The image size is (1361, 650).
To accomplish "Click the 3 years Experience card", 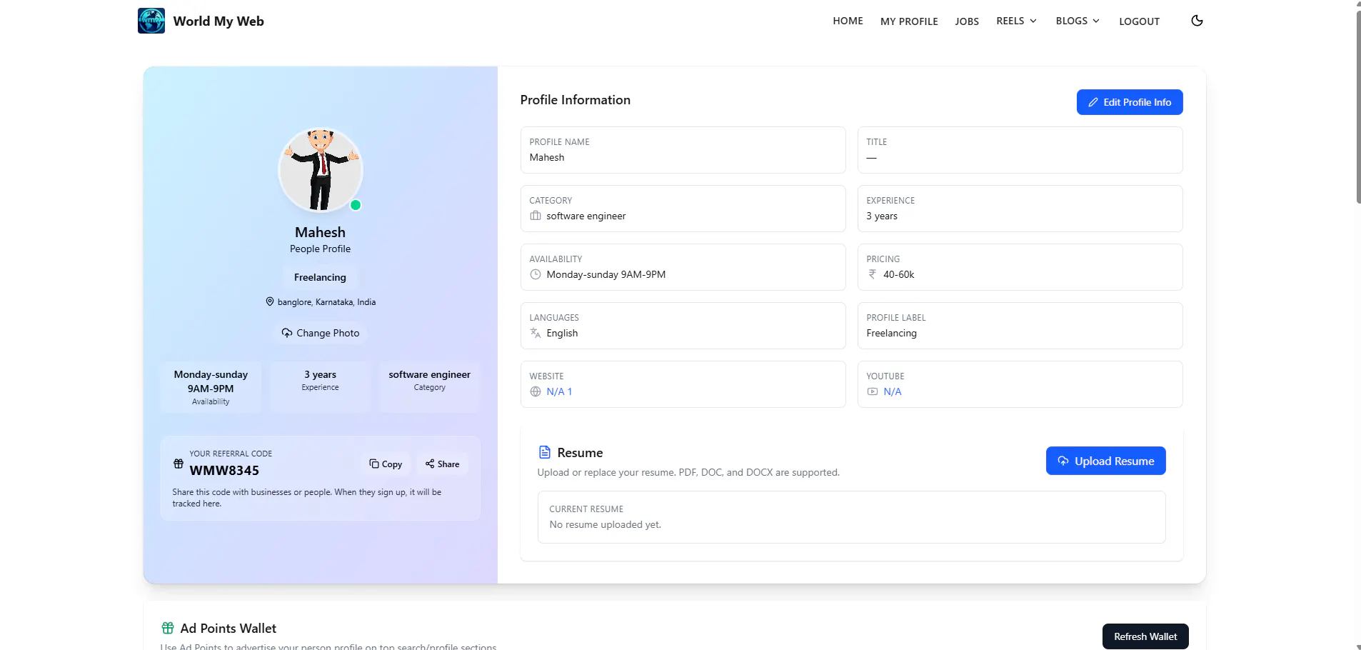I will click(x=320, y=387).
